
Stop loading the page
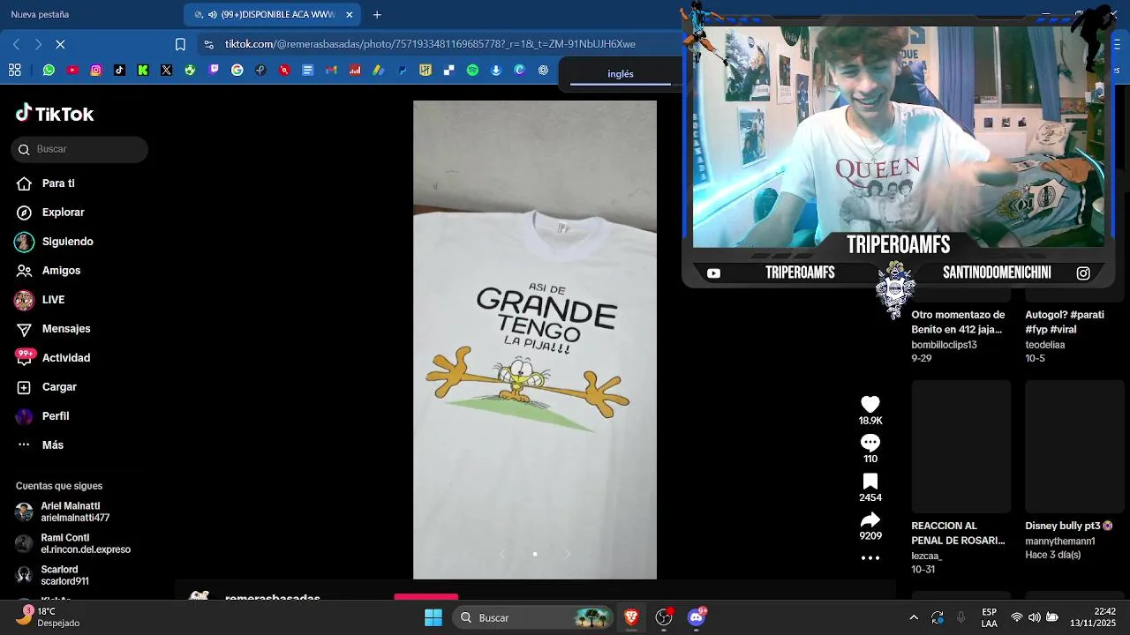pos(60,44)
